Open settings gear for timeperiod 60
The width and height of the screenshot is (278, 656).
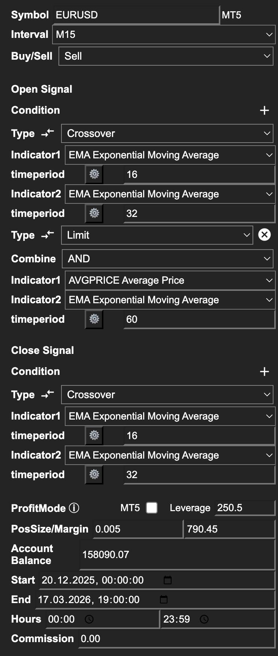94,319
